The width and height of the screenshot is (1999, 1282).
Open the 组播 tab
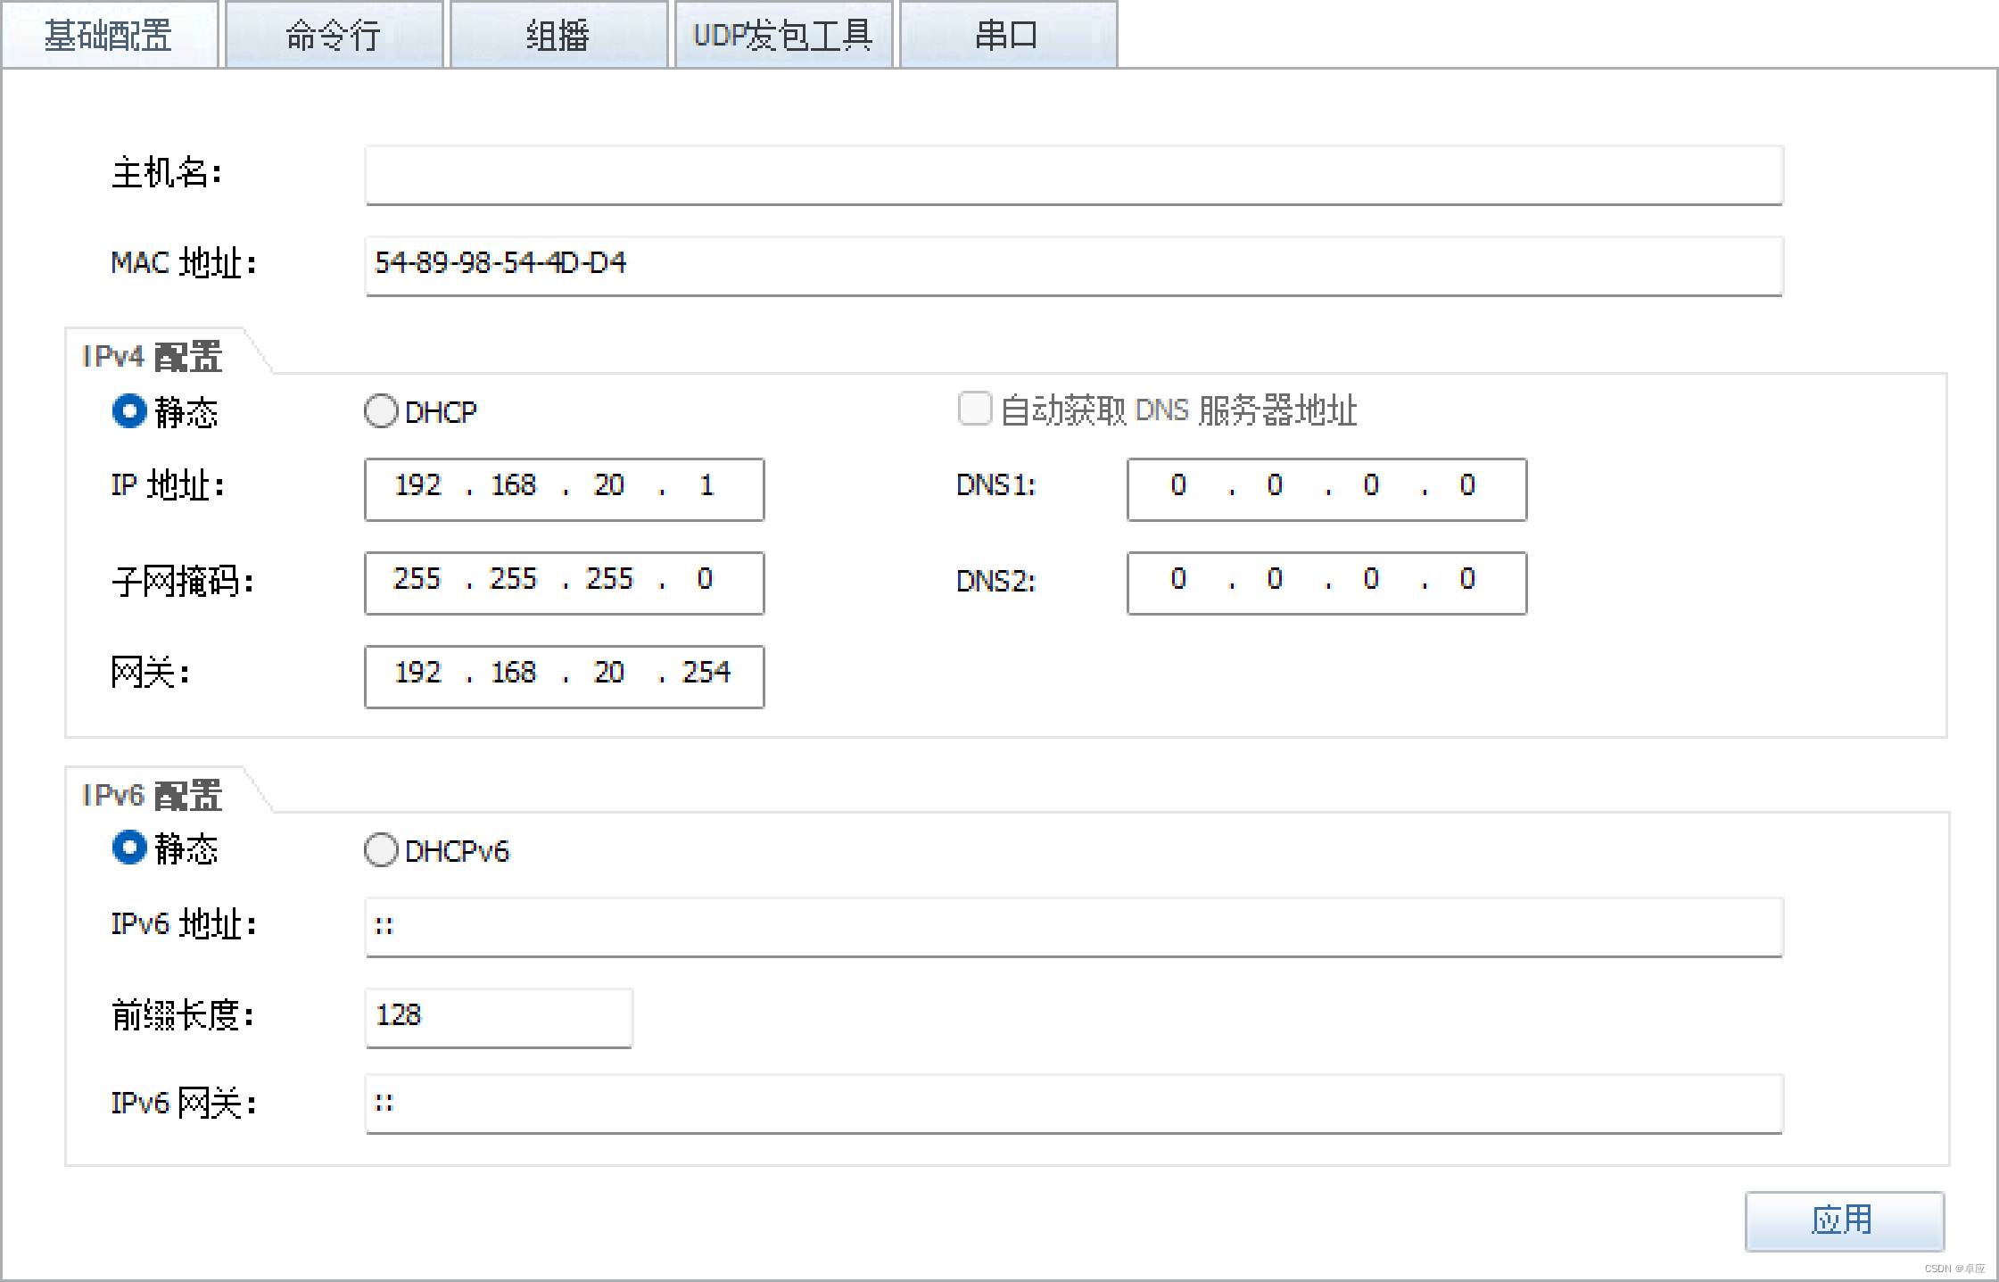[x=558, y=35]
